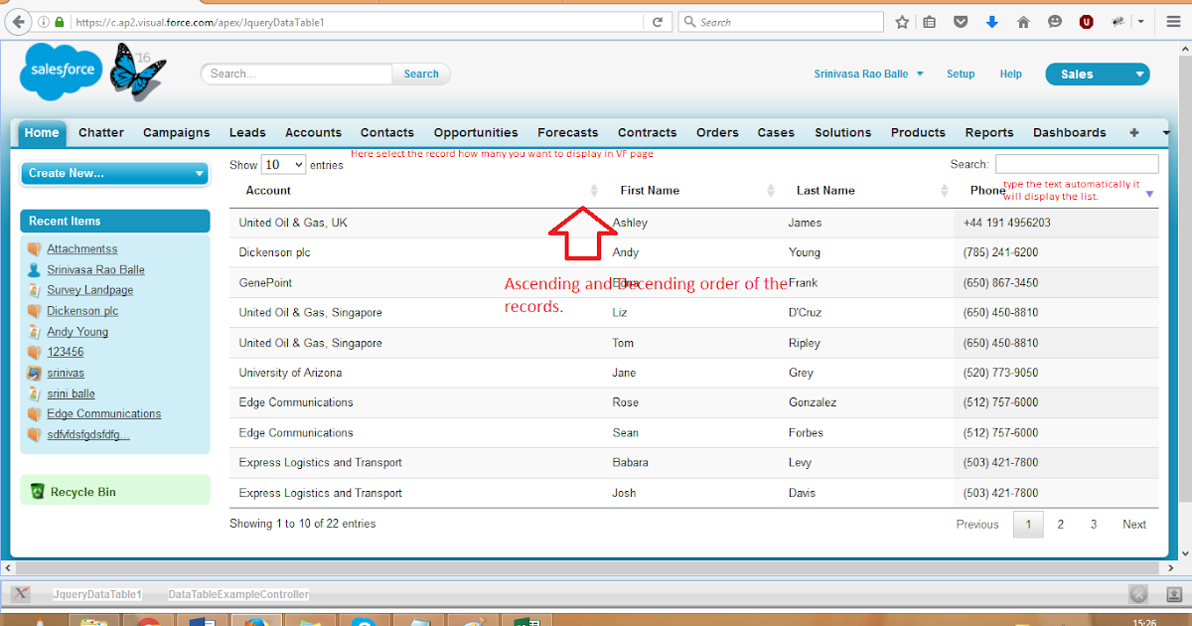Open the JqueryDataTable1 developer bar item
Viewport: 1192px width, 626px height.
pos(96,594)
